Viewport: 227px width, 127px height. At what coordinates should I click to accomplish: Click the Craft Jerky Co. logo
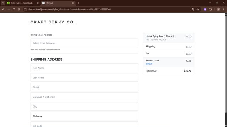(x=53, y=22)
